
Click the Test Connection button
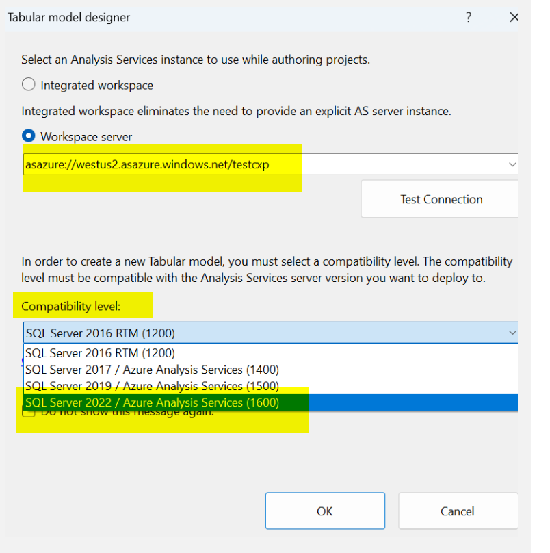tap(440, 199)
